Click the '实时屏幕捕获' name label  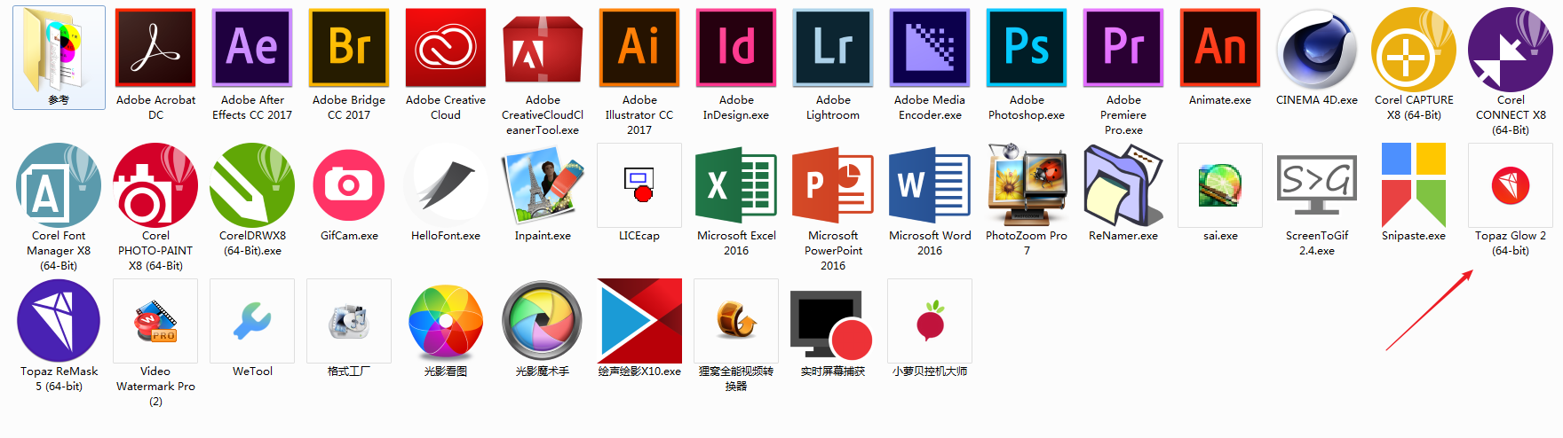[833, 372]
